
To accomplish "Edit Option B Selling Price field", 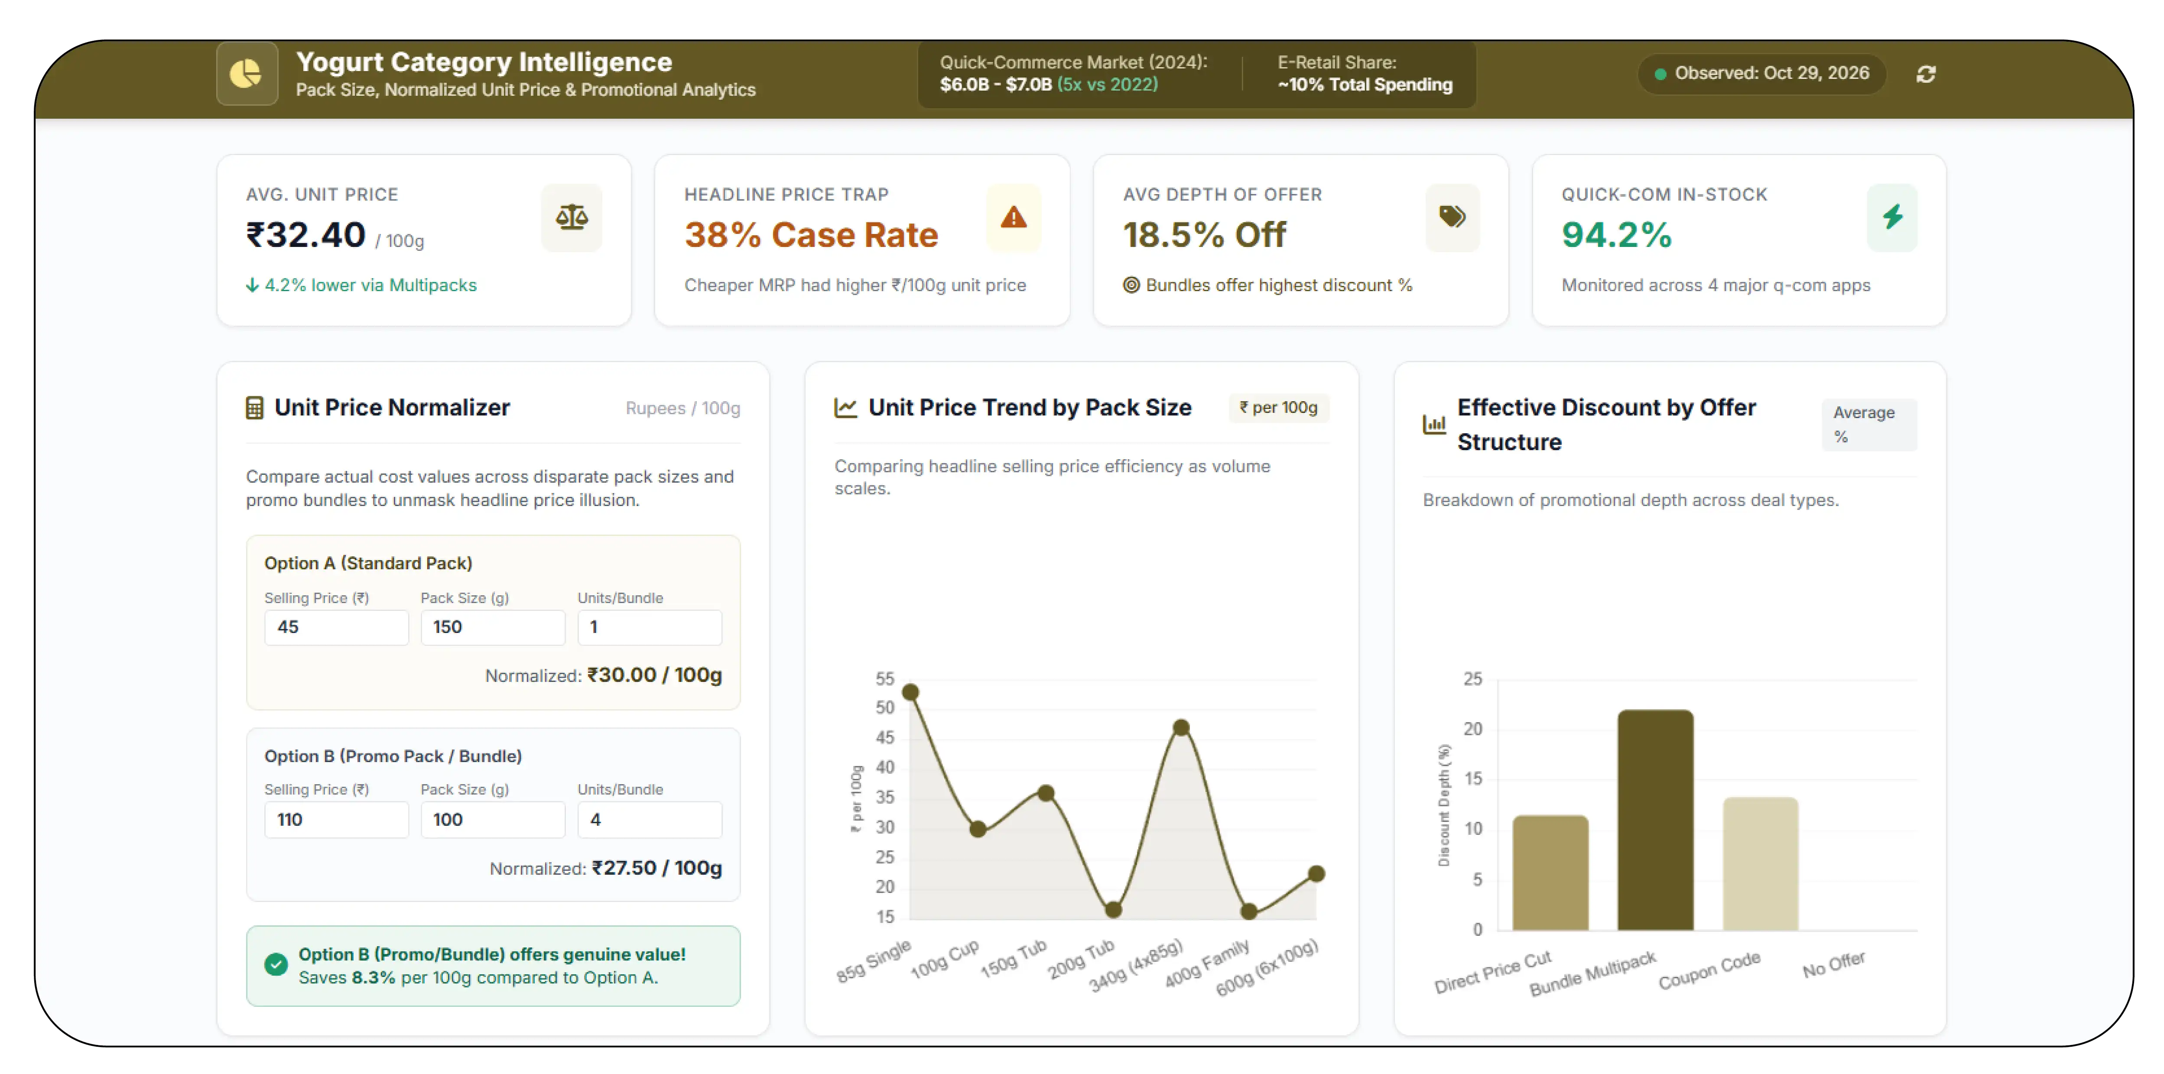I will point(336,820).
